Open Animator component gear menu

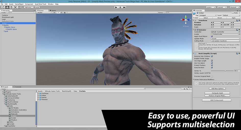pyautogui.click(x=239, y=30)
